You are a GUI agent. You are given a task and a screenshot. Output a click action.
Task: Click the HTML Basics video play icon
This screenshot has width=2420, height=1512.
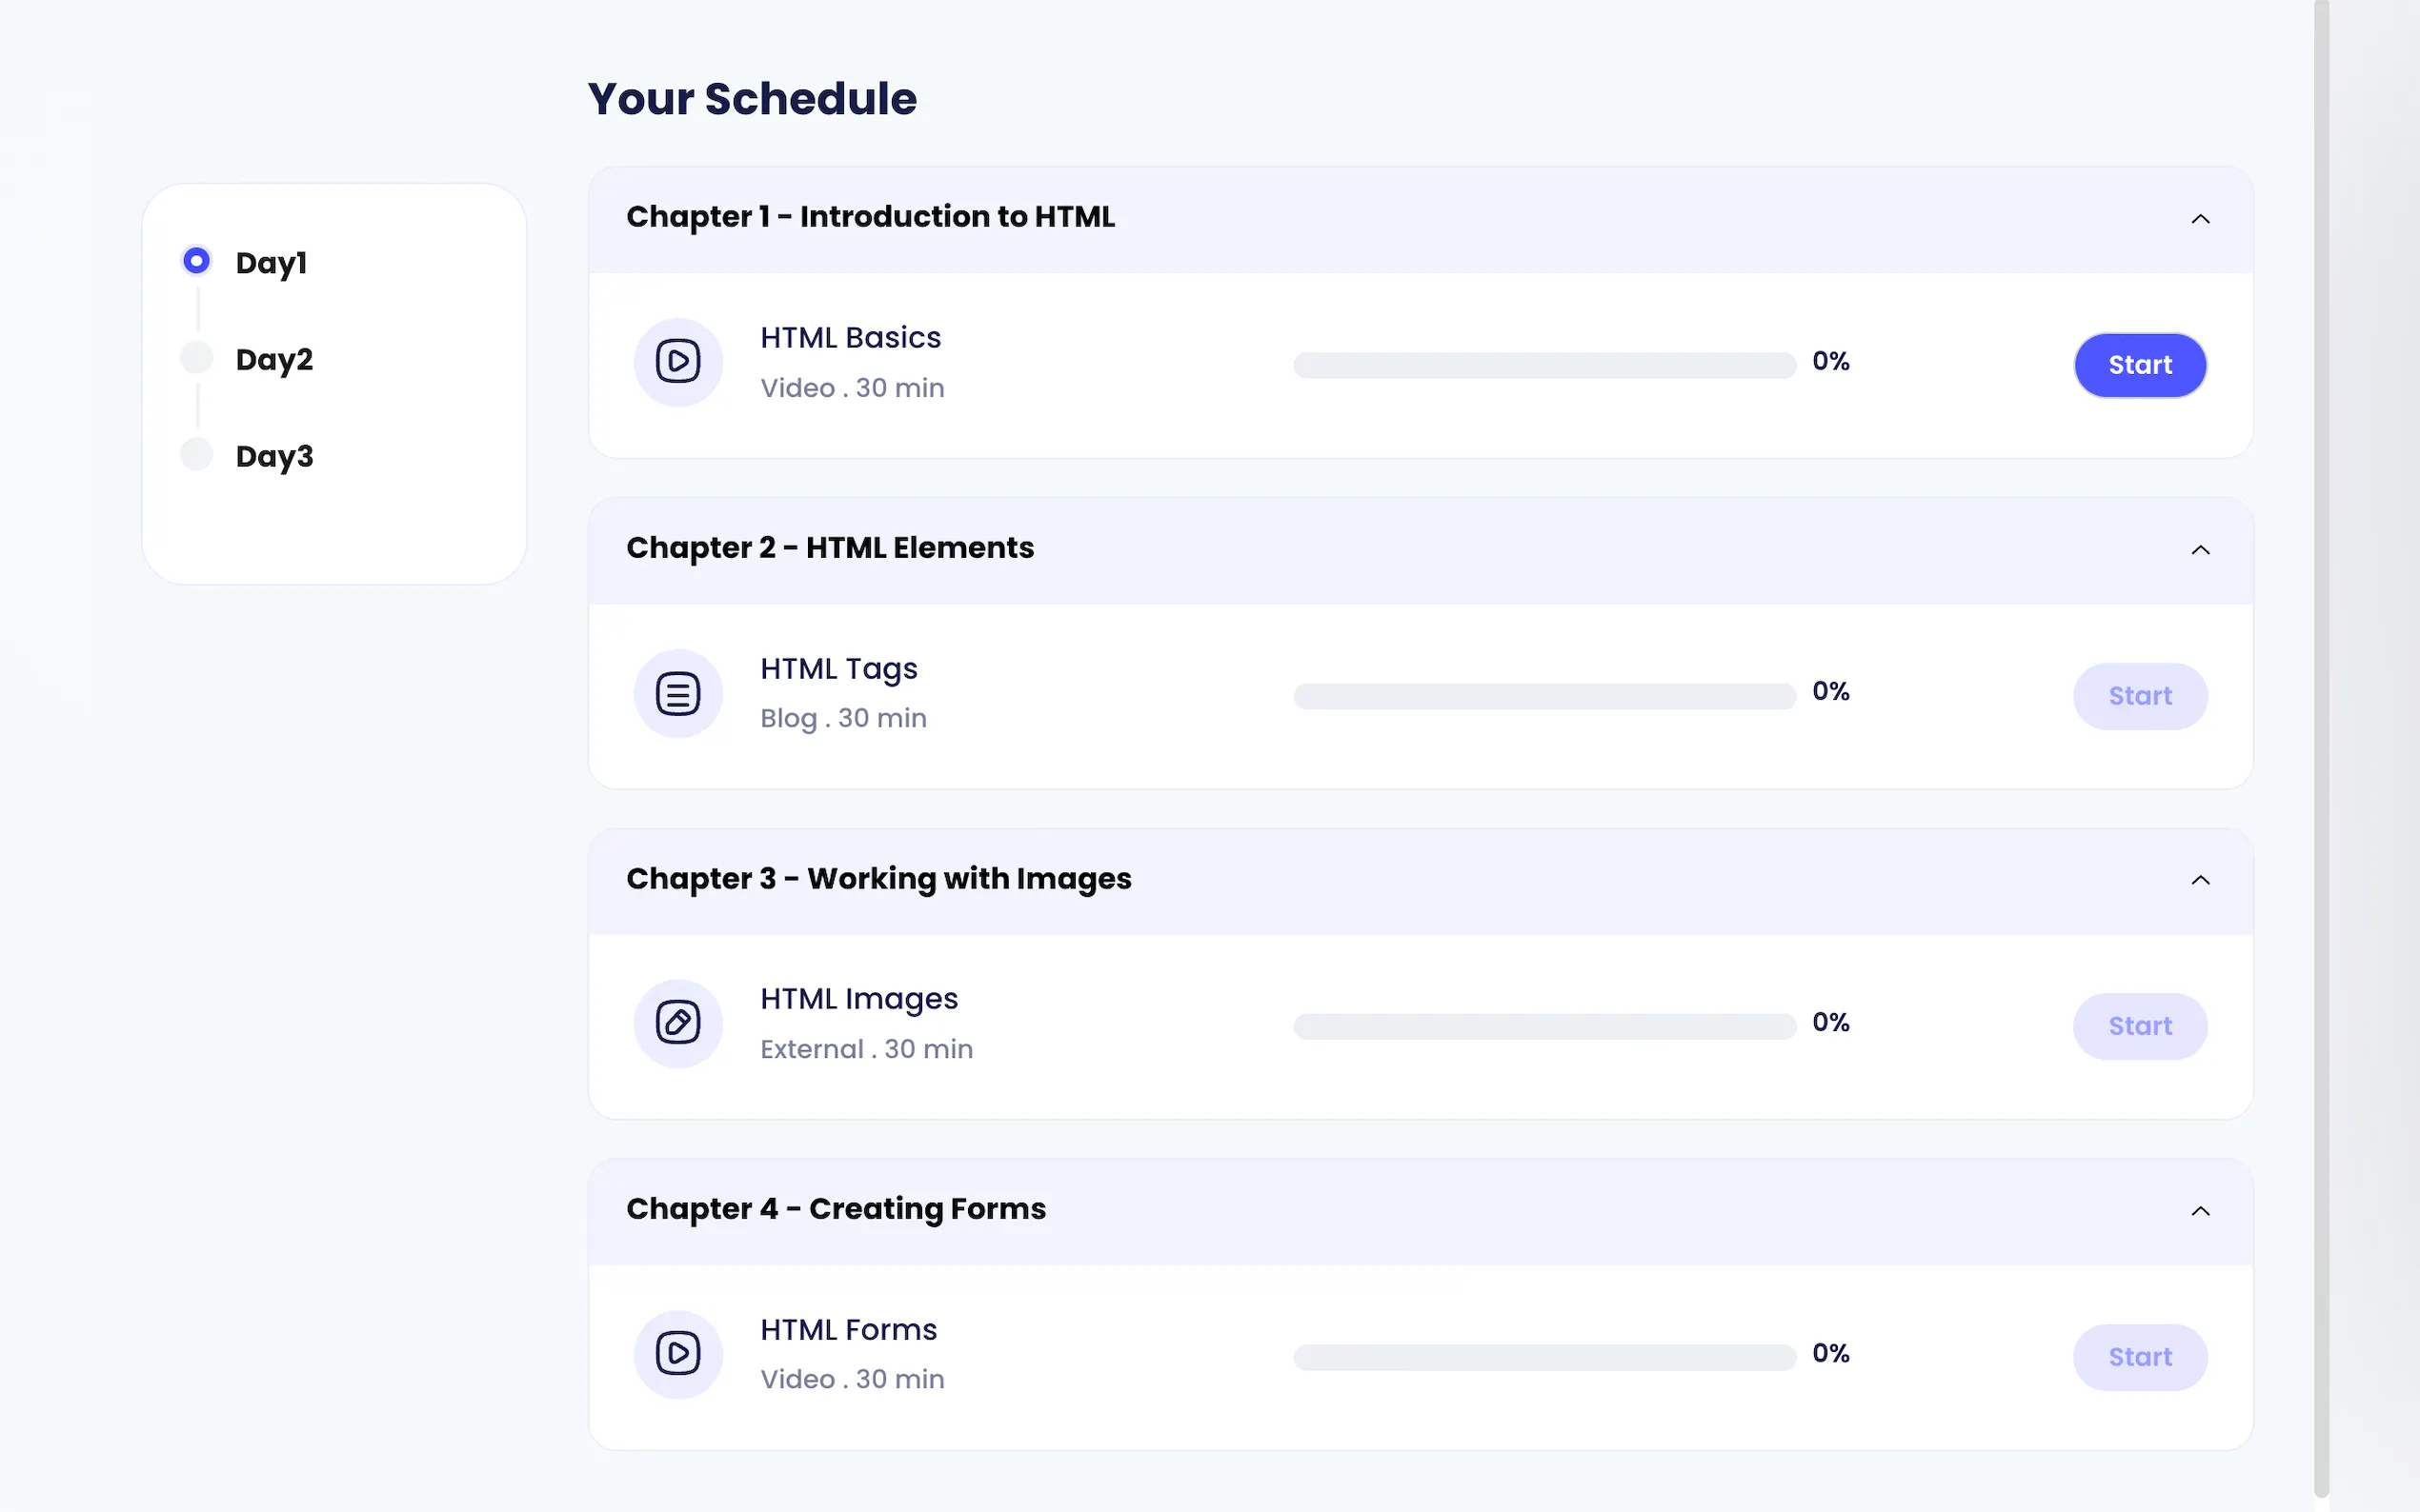click(x=677, y=362)
